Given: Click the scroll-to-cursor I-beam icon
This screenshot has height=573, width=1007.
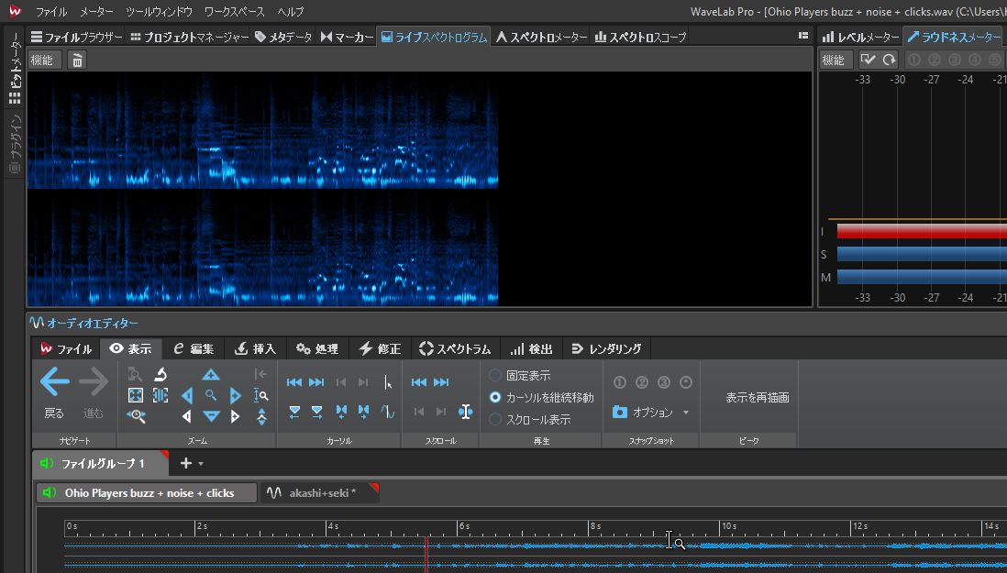Looking at the screenshot, I should pyautogui.click(x=466, y=412).
